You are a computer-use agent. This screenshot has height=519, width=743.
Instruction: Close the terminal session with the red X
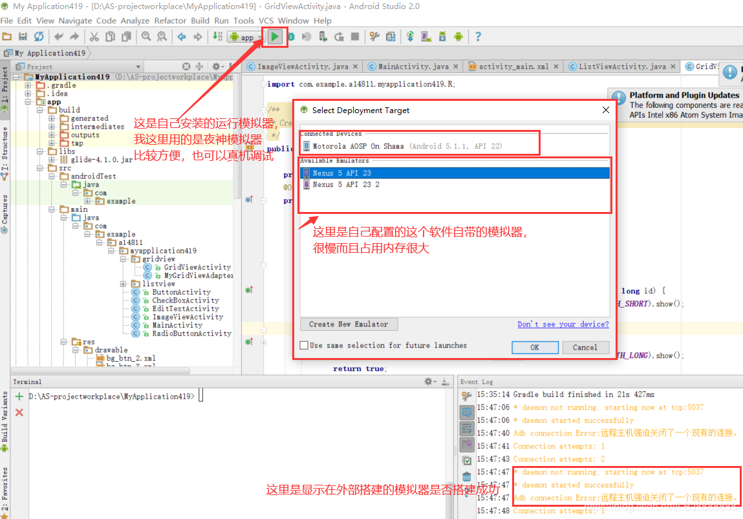(x=19, y=412)
